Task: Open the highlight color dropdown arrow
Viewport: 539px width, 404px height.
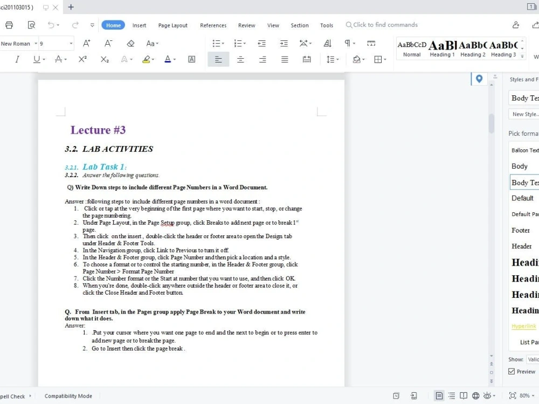Action: tap(153, 60)
